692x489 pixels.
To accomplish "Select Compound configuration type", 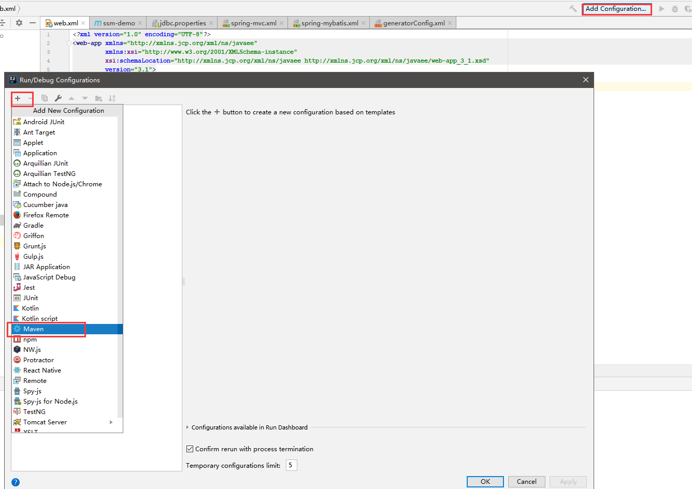I will 65,195.
